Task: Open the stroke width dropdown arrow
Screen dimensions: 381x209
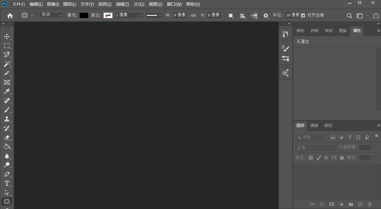Action: point(141,15)
